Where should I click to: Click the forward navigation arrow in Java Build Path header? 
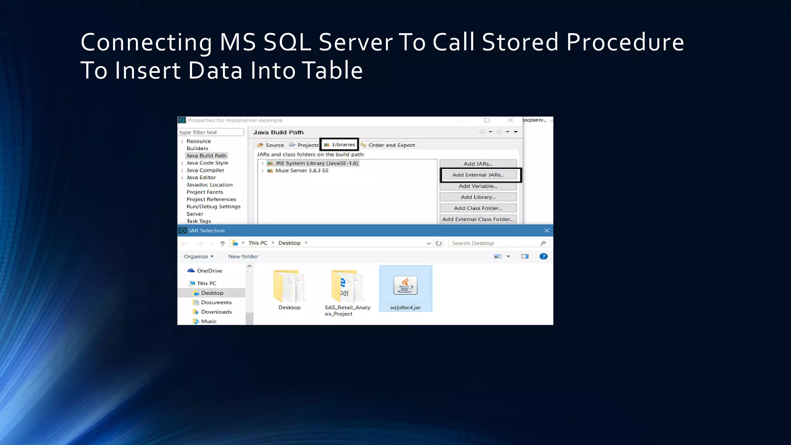tap(499, 132)
